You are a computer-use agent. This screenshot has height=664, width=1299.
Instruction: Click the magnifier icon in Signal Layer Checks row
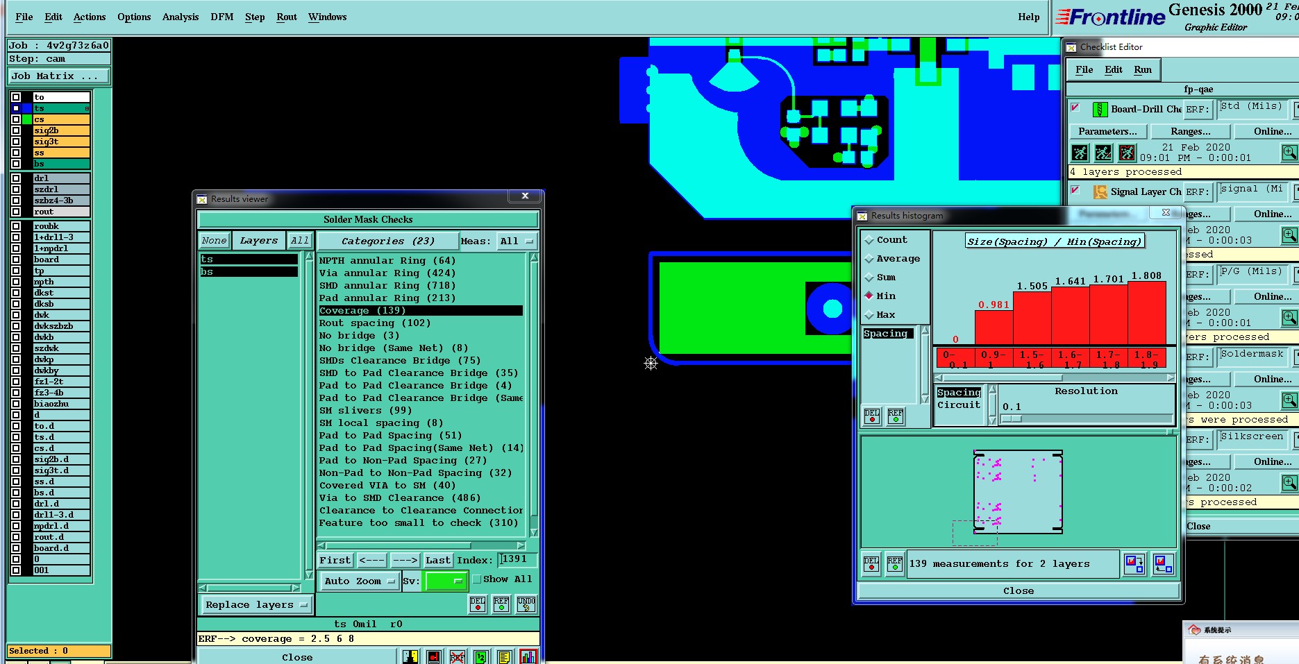[x=1289, y=235]
